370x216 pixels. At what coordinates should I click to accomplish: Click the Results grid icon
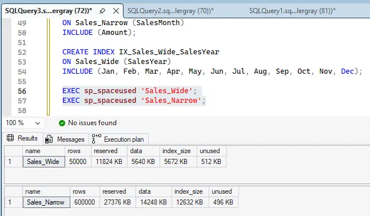click(10, 138)
